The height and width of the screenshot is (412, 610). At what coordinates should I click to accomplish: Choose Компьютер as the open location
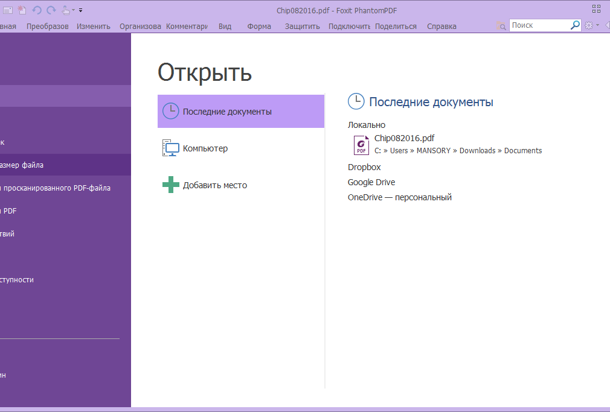click(241, 148)
